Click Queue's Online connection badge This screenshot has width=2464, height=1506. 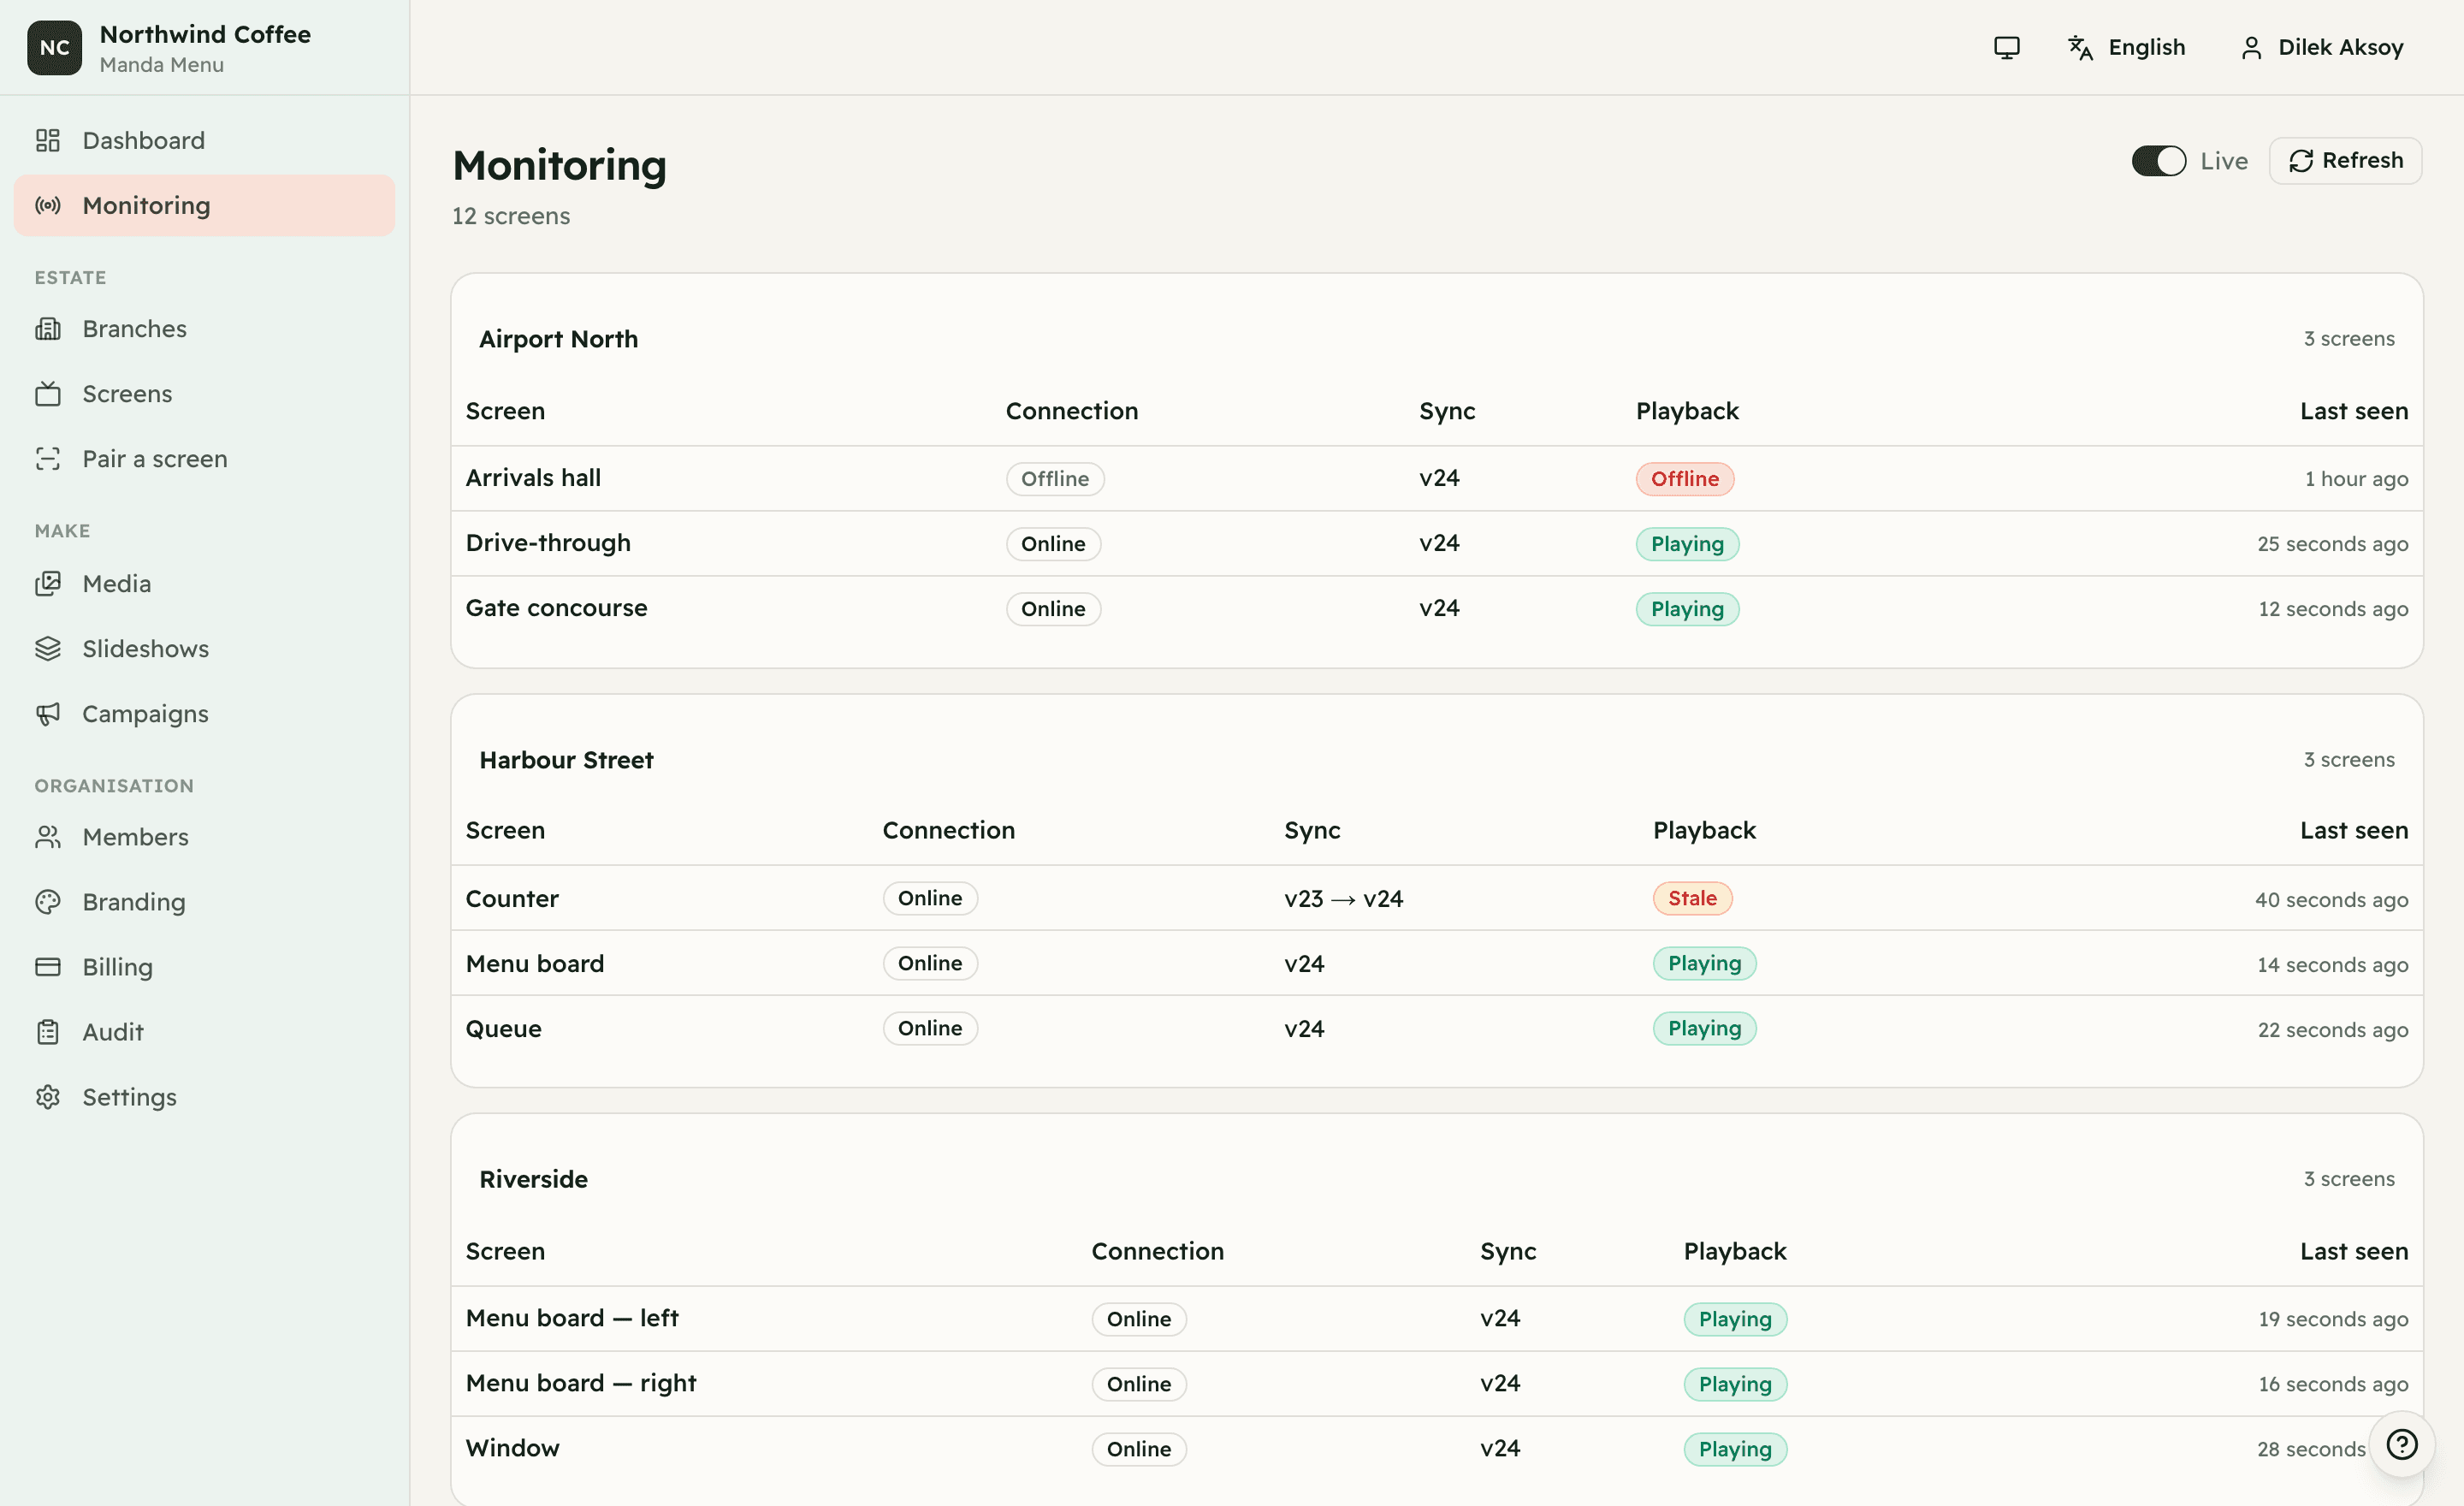(929, 1028)
